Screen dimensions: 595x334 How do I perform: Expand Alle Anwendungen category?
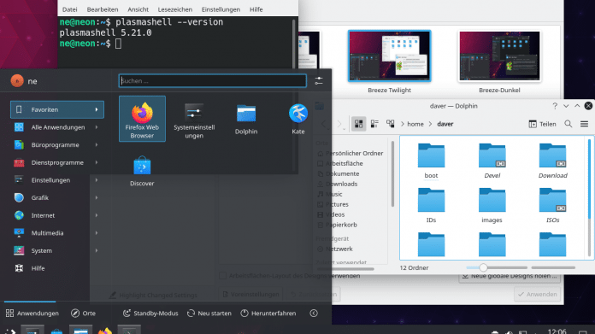[57, 127]
